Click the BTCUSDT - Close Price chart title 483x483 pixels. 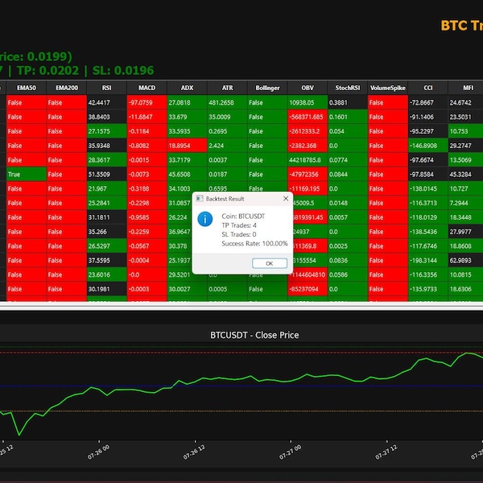click(254, 335)
